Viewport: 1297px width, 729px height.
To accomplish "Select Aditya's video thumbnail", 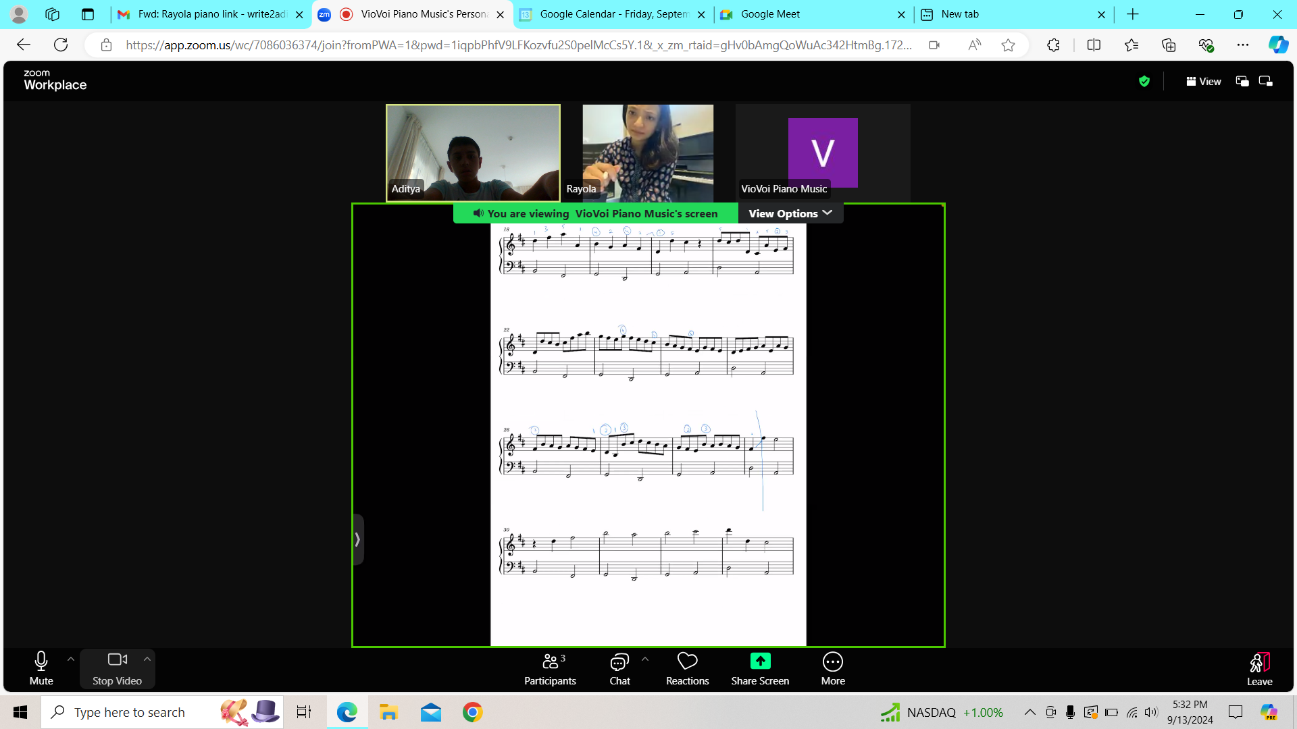I will [473, 153].
